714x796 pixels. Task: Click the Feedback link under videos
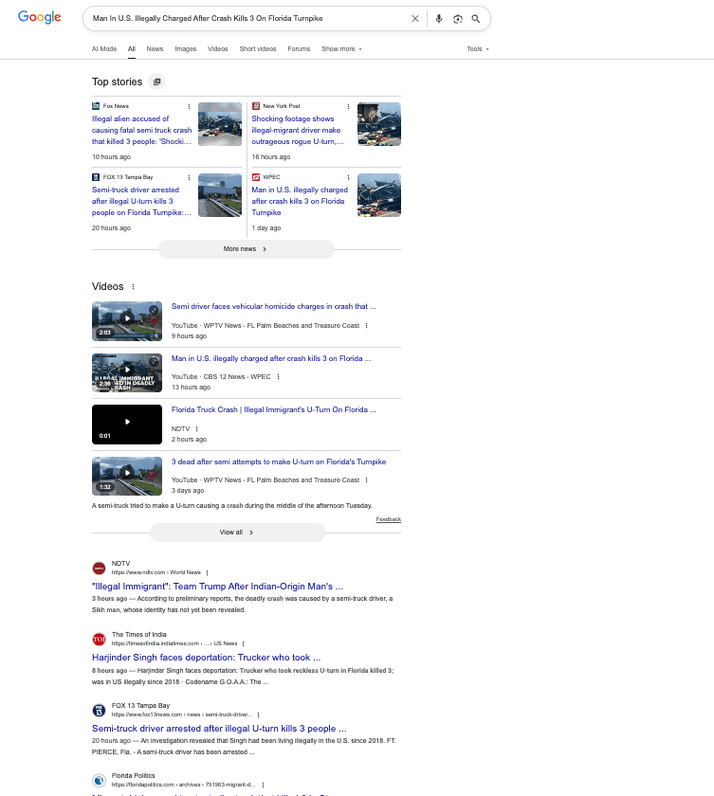coord(389,519)
